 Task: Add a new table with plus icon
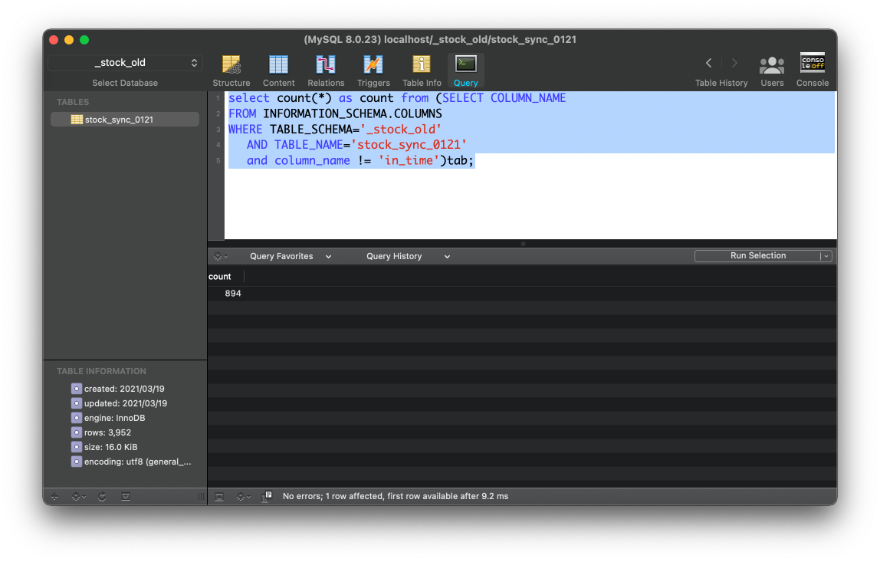pyautogui.click(x=54, y=497)
